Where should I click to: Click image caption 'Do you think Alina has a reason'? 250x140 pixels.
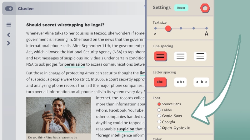pos(52,138)
